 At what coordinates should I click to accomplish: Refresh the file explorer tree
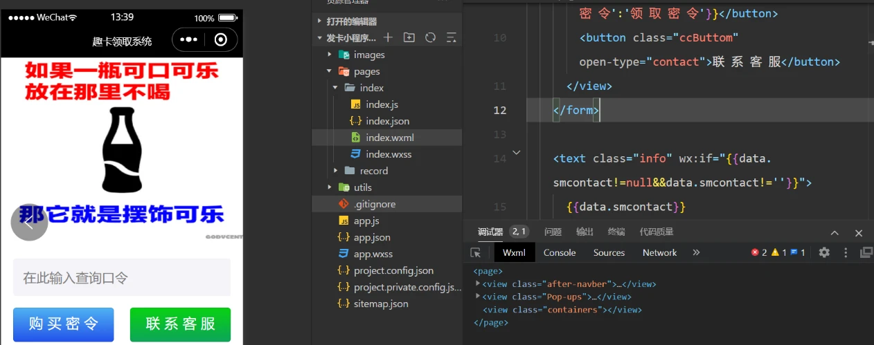point(430,37)
